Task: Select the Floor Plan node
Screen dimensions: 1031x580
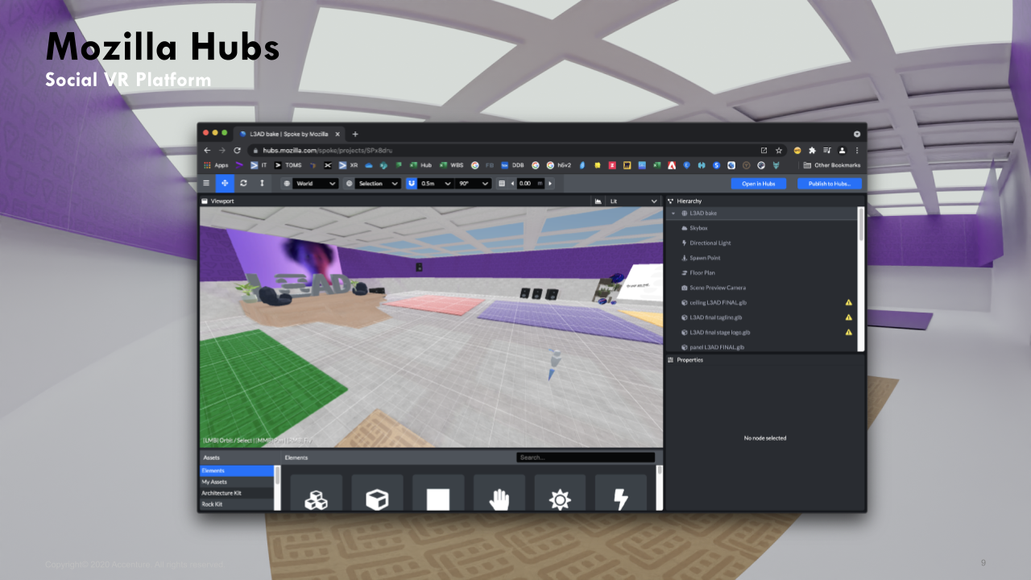Action: tap(762, 272)
